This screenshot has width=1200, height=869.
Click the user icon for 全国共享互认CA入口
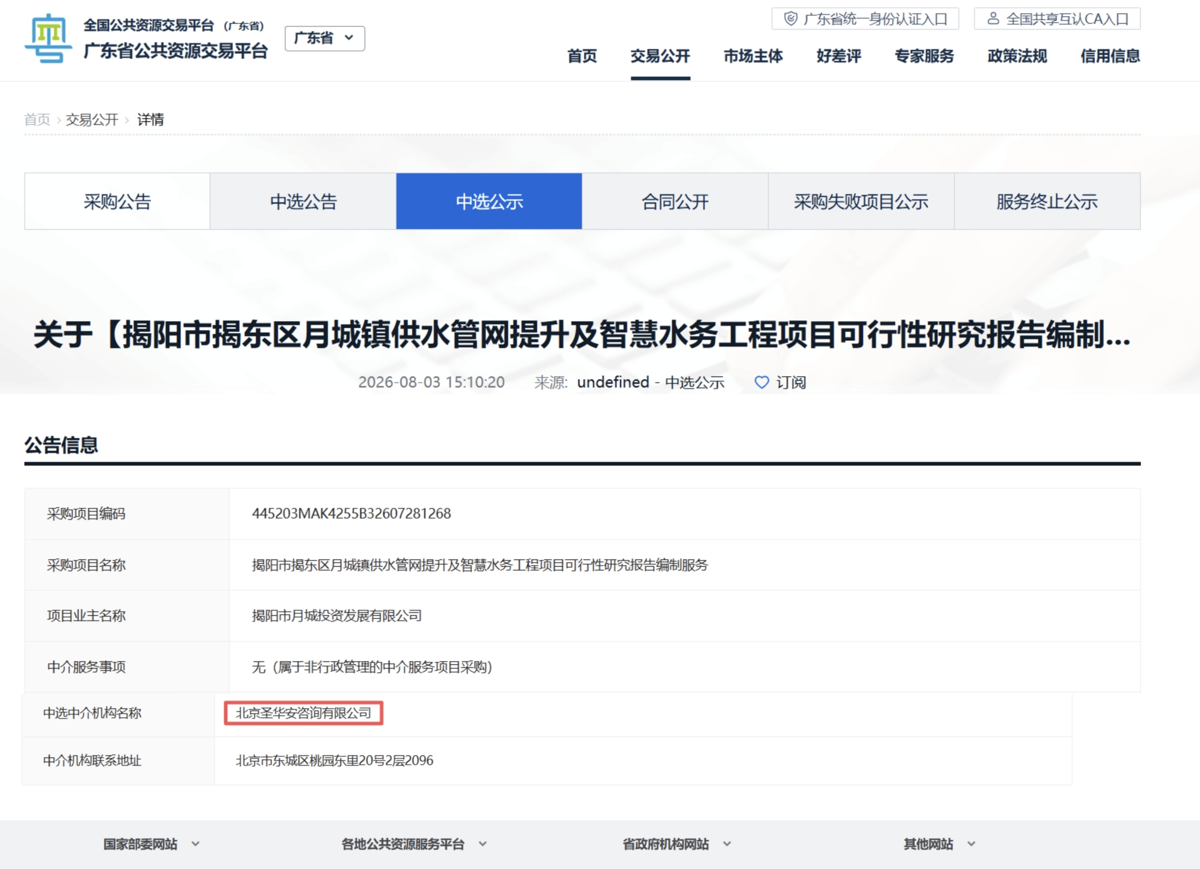click(993, 18)
